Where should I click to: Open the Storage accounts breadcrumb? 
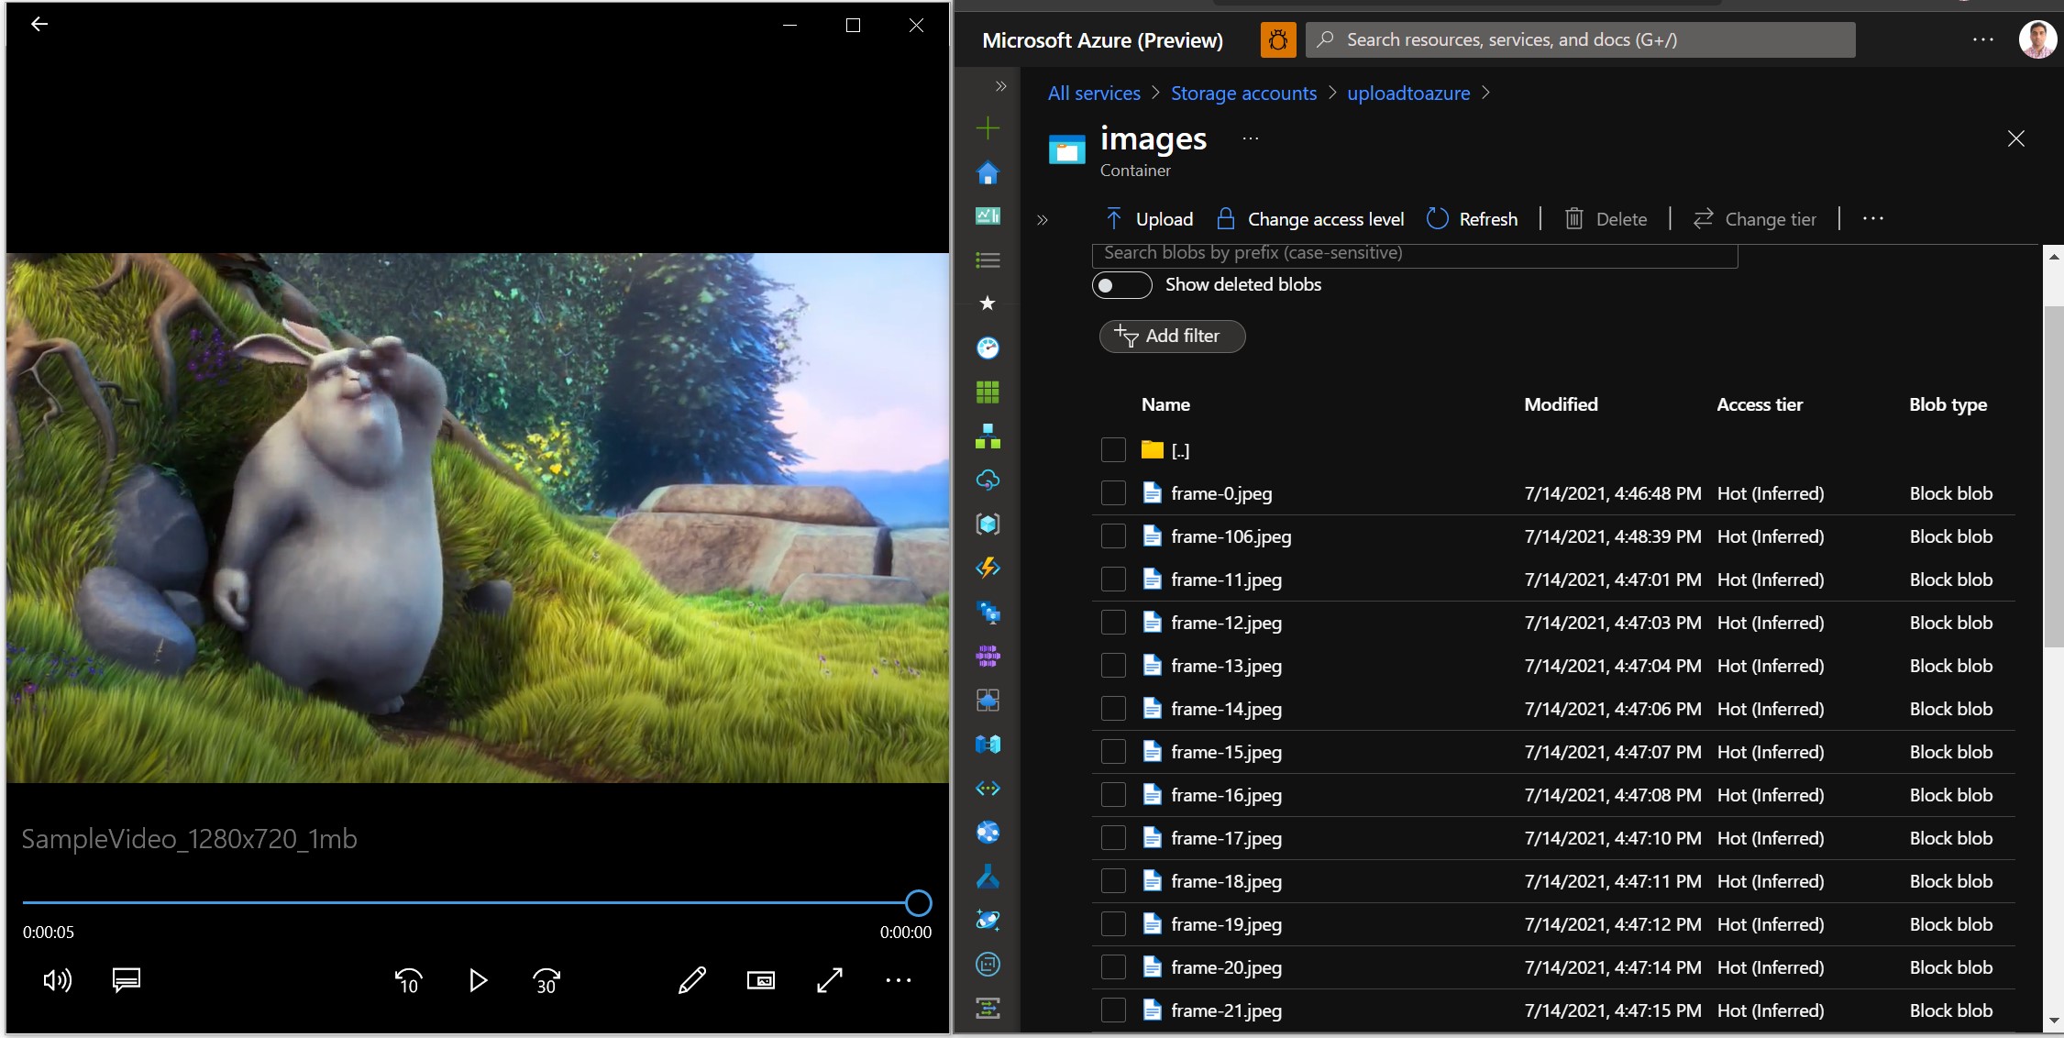click(1243, 94)
